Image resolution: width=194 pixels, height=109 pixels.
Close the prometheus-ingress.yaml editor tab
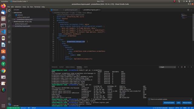[x=100, y=10]
